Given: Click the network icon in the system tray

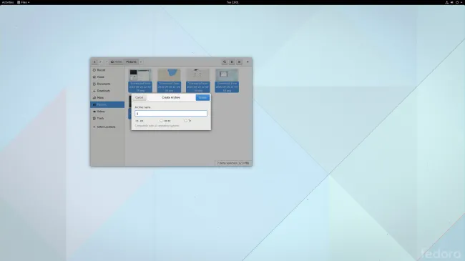Looking at the screenshot, I should coord(447,2).
